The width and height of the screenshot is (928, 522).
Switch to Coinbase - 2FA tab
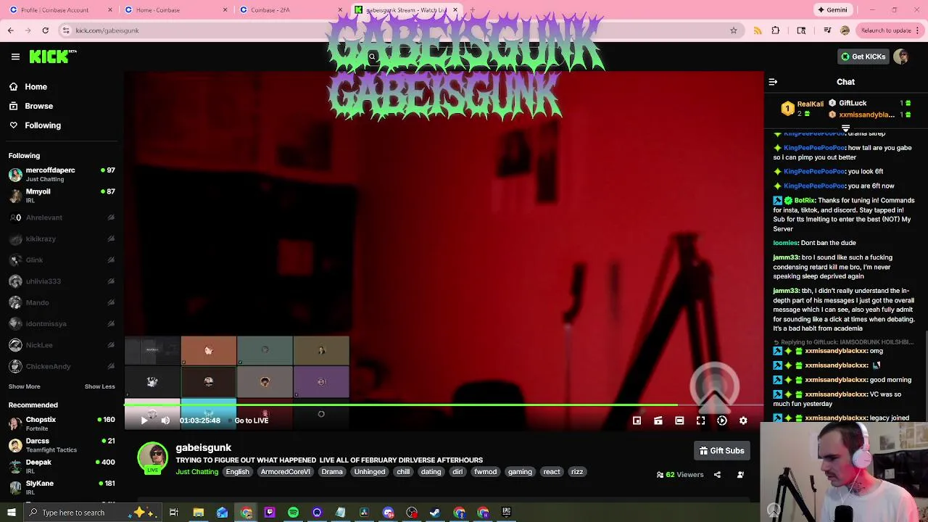pyautogui.click(x=290, y=10)
